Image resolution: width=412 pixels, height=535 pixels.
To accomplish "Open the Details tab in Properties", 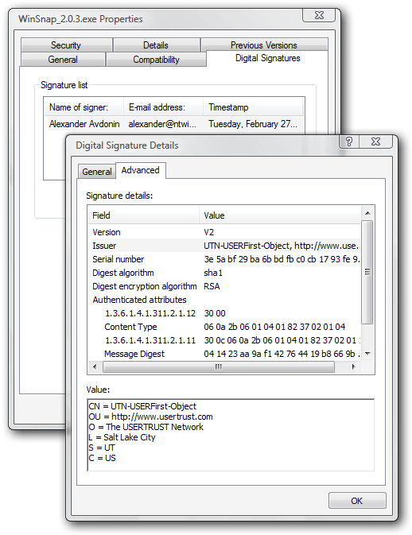I will pos(156,45).
